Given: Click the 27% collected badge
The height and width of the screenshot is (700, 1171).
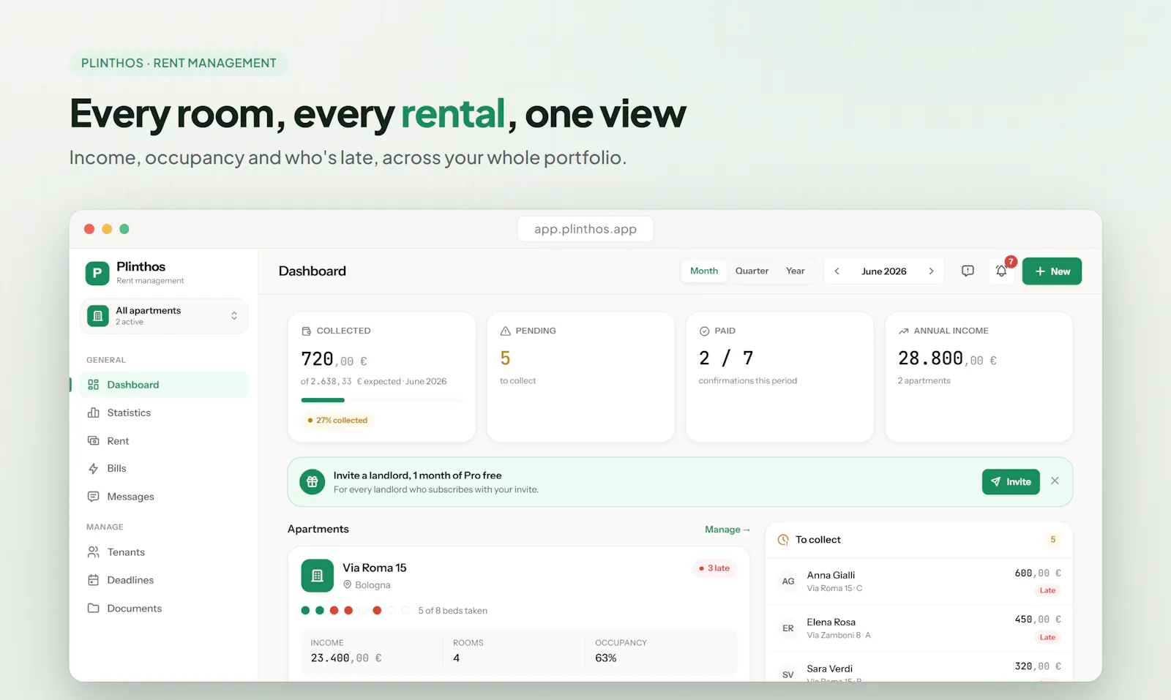Looking at the screenshot, I should [x=337, y=421].
